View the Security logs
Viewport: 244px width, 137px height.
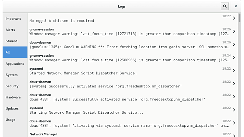[12, 86]
